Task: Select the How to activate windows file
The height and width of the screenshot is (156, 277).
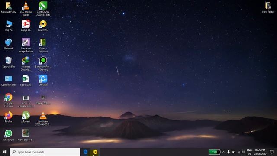Action: [x=26, y=101]
